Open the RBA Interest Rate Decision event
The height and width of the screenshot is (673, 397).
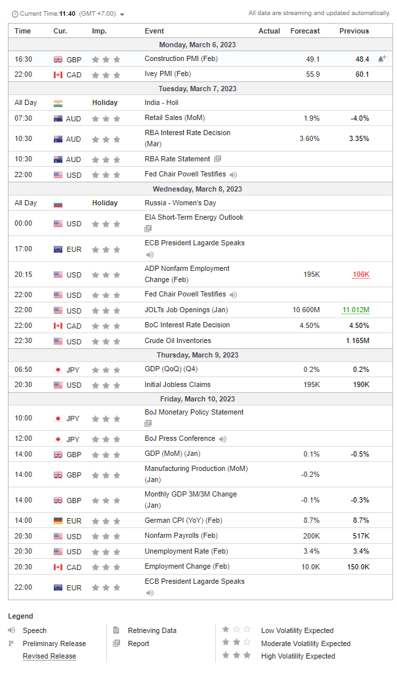[x=188, y=138]
